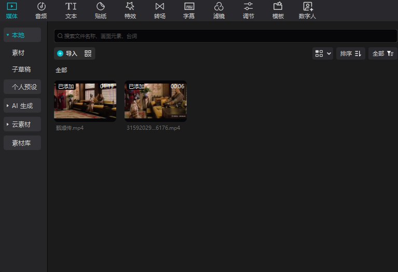Viewport: 398px width, 272px height.
Task: Click the 导入 import button
Action: coord(67,53)
